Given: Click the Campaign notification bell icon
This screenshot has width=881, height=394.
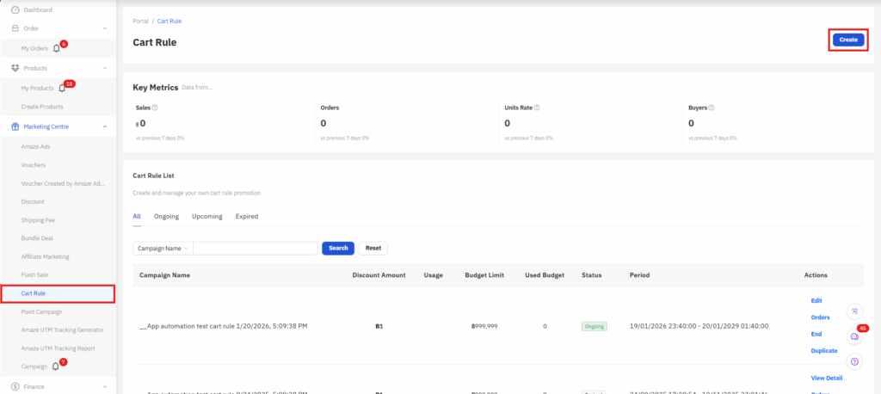Looking at the screenshot, I should (x=56, y=366).
